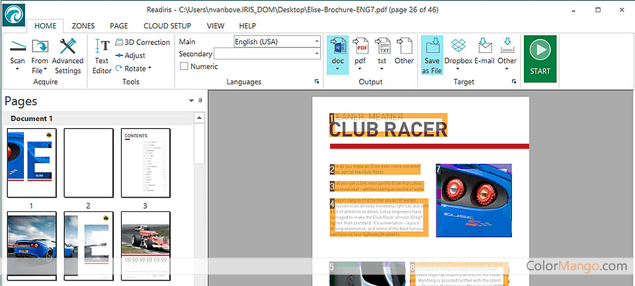Click the Pages panel scrollbar thumb

tap(199, 143)
